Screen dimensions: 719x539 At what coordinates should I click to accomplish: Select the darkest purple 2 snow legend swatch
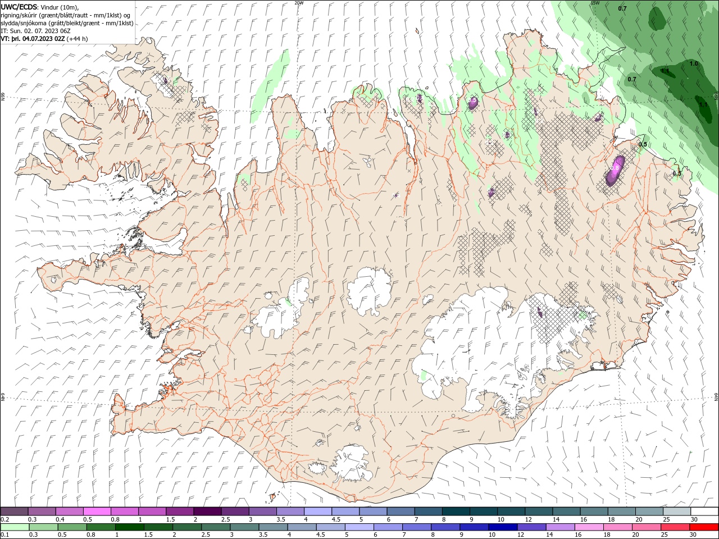[x=208, y=511]
